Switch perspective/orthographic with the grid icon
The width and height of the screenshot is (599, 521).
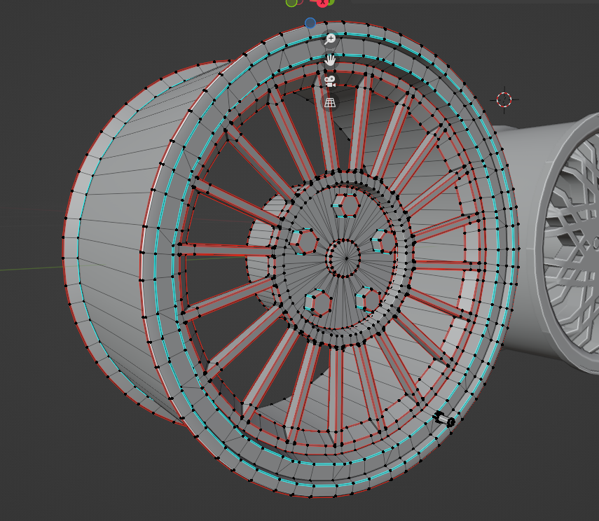click(x=330, y=102)
